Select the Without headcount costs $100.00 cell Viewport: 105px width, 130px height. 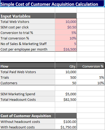(66, 121)
